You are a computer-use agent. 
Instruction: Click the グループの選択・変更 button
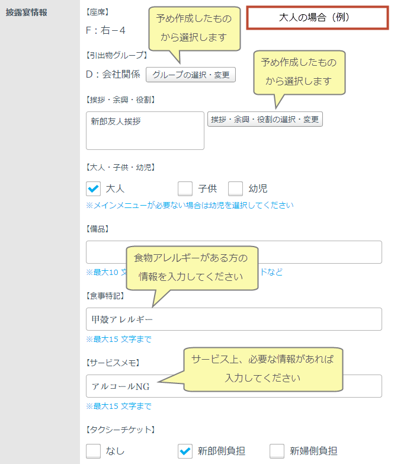[191, 75]
